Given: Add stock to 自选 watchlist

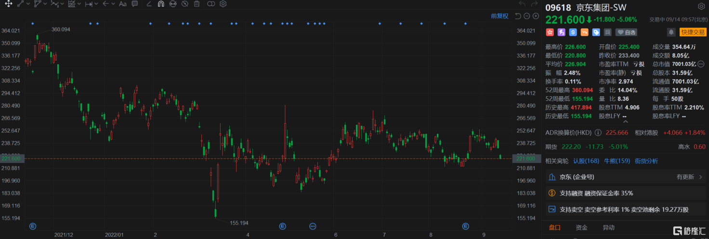Looking at the screenshot, I should tap(626, 32).
